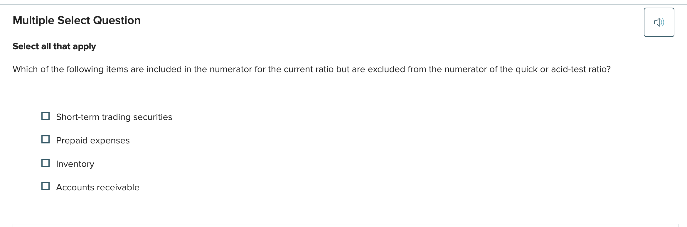Click the Prepaid expenses label text

92,140
